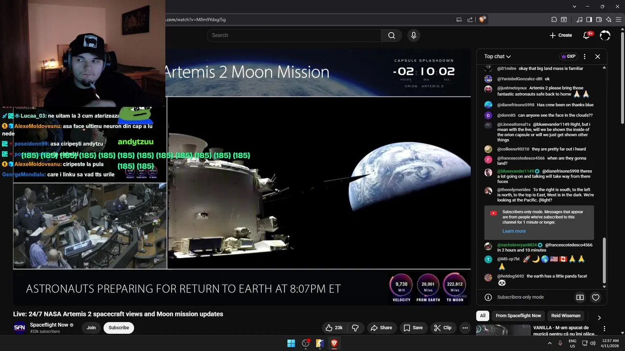Open the Windows Start menu
The height and width of the screenshot is (351, 625).
(x=291, y=343)
